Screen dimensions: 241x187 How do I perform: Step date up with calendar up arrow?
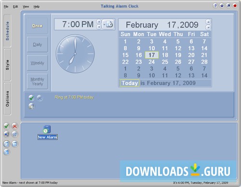[208, 22]
